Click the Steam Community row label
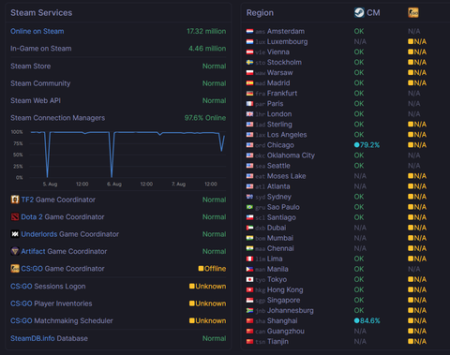450x355 pixels. coord(40,83)
